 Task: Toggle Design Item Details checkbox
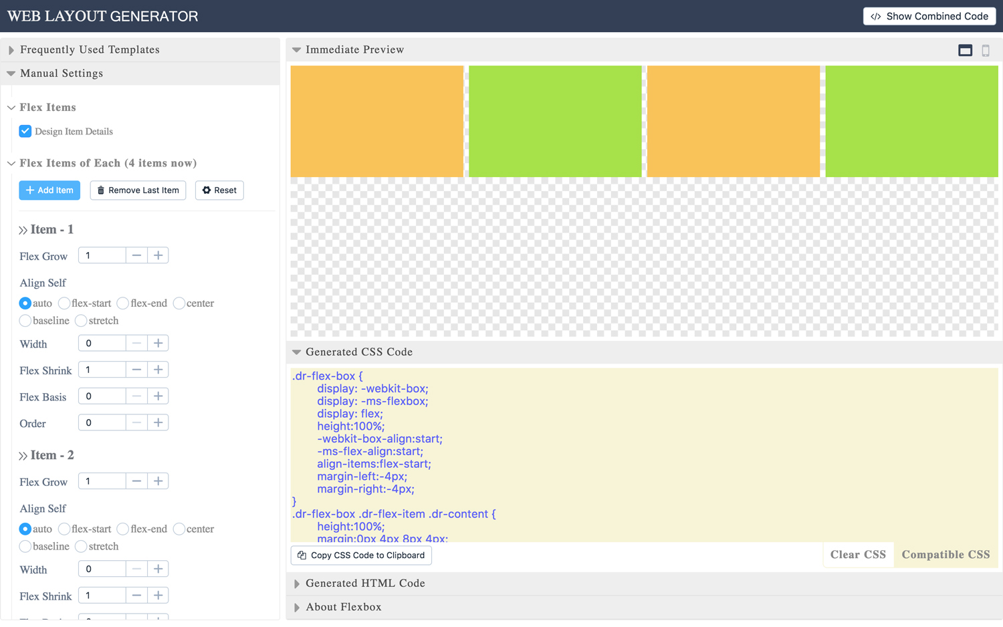[x=25, y=131]
